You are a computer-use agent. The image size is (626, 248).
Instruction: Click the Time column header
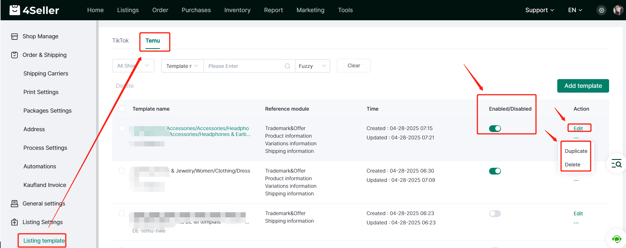pos(372,109)
